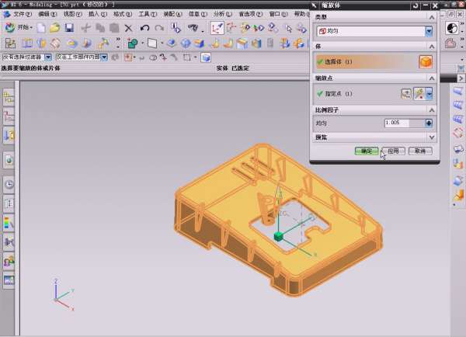Screen dimensions: 466x337
Task: Click the Save icon in the toolbar
Action: click(69, 28)
